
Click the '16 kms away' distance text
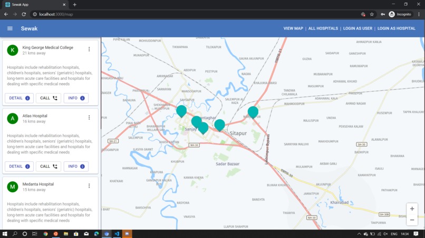click(34, 121)
